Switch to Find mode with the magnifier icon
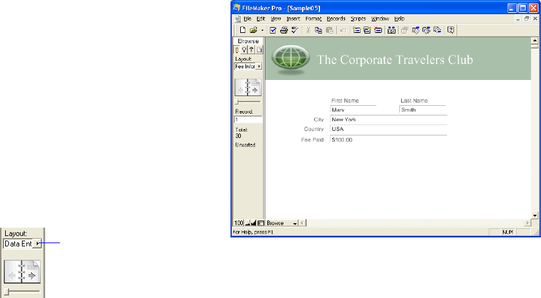Image resolution: width=541 pixels, height=298 pixels. click(x=244, y=50)
